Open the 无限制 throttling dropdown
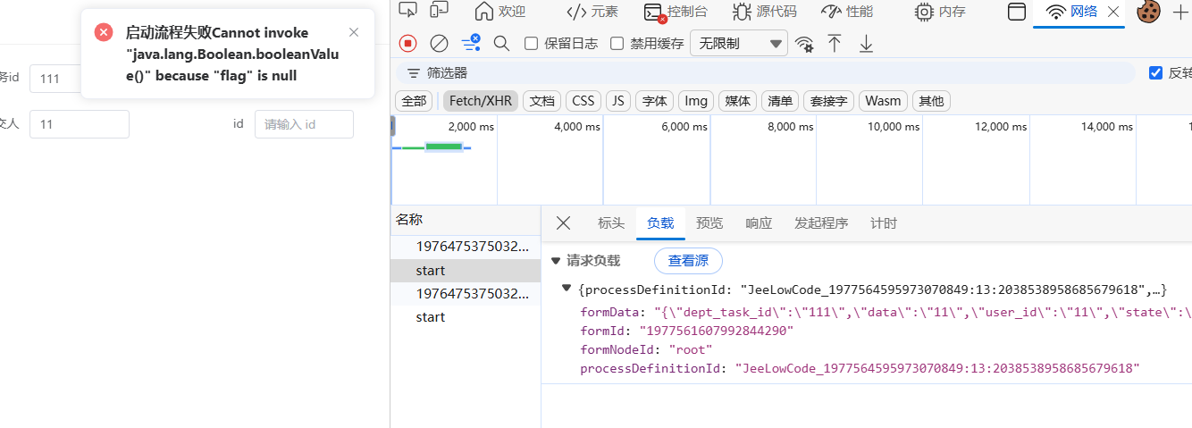This screenshot has height=428, width=1192. click(739, 43)
